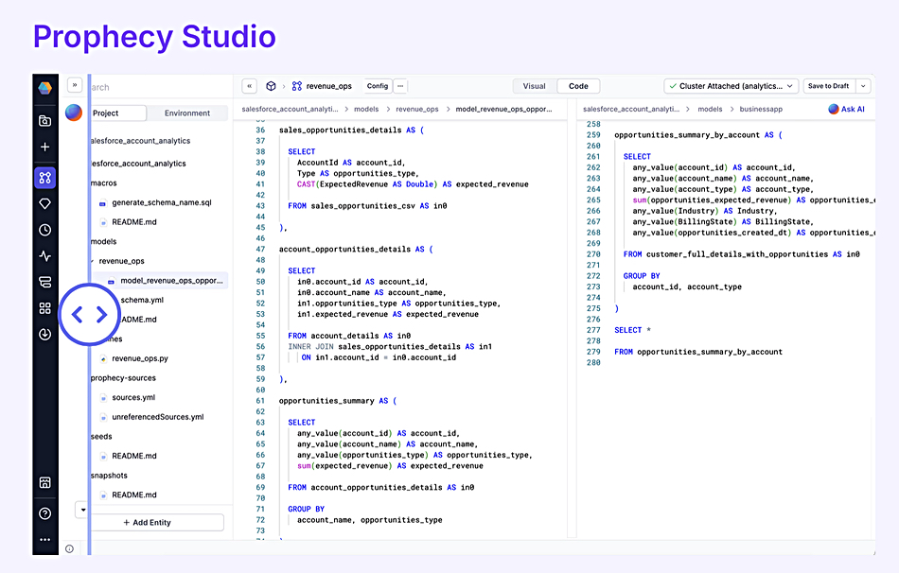The image size is (899, 573).
Task: Collapse the revenue_ops folder in tree
Action: pyautogui.click(x=93, y=261)
